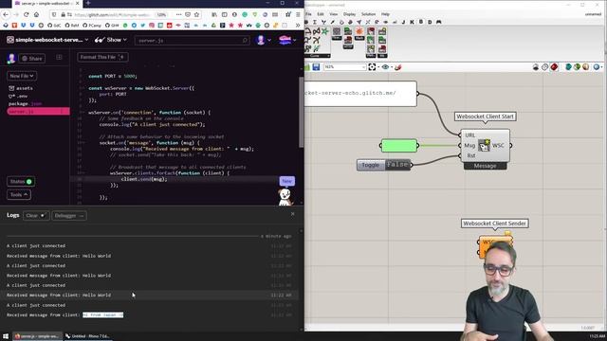Open Grasshopper Help menu

(x=385, y=14)
